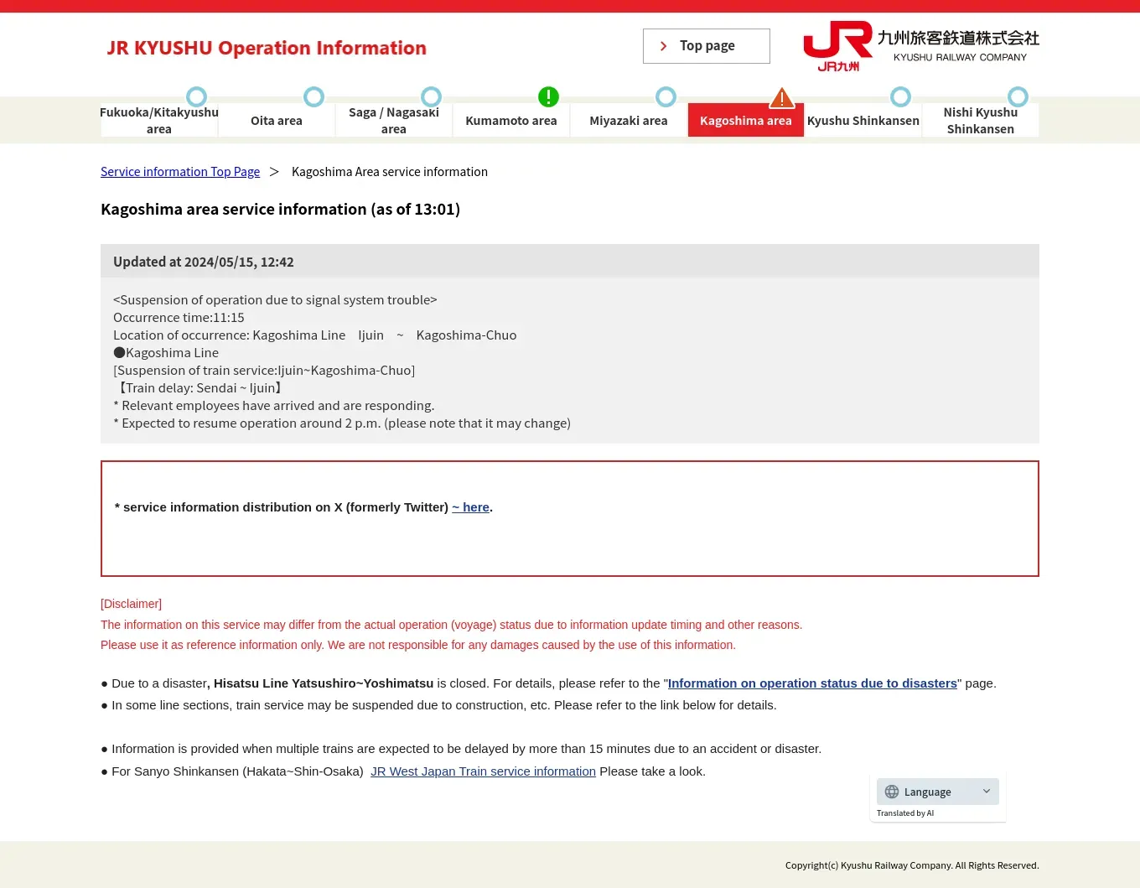Select the Kumamoto area tab
This screenshot has width=1140, height=888.
(511, 120)
